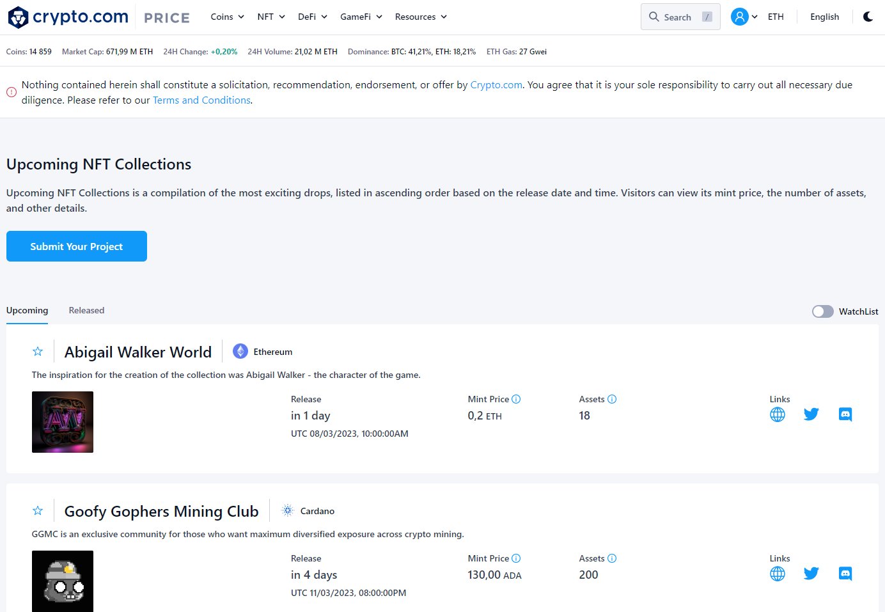Show Mint Price info for Abigail Walker World

516,399
